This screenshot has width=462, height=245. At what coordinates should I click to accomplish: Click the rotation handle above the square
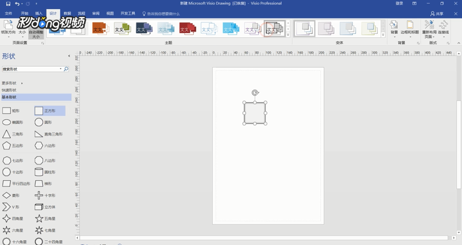[255, 93]
